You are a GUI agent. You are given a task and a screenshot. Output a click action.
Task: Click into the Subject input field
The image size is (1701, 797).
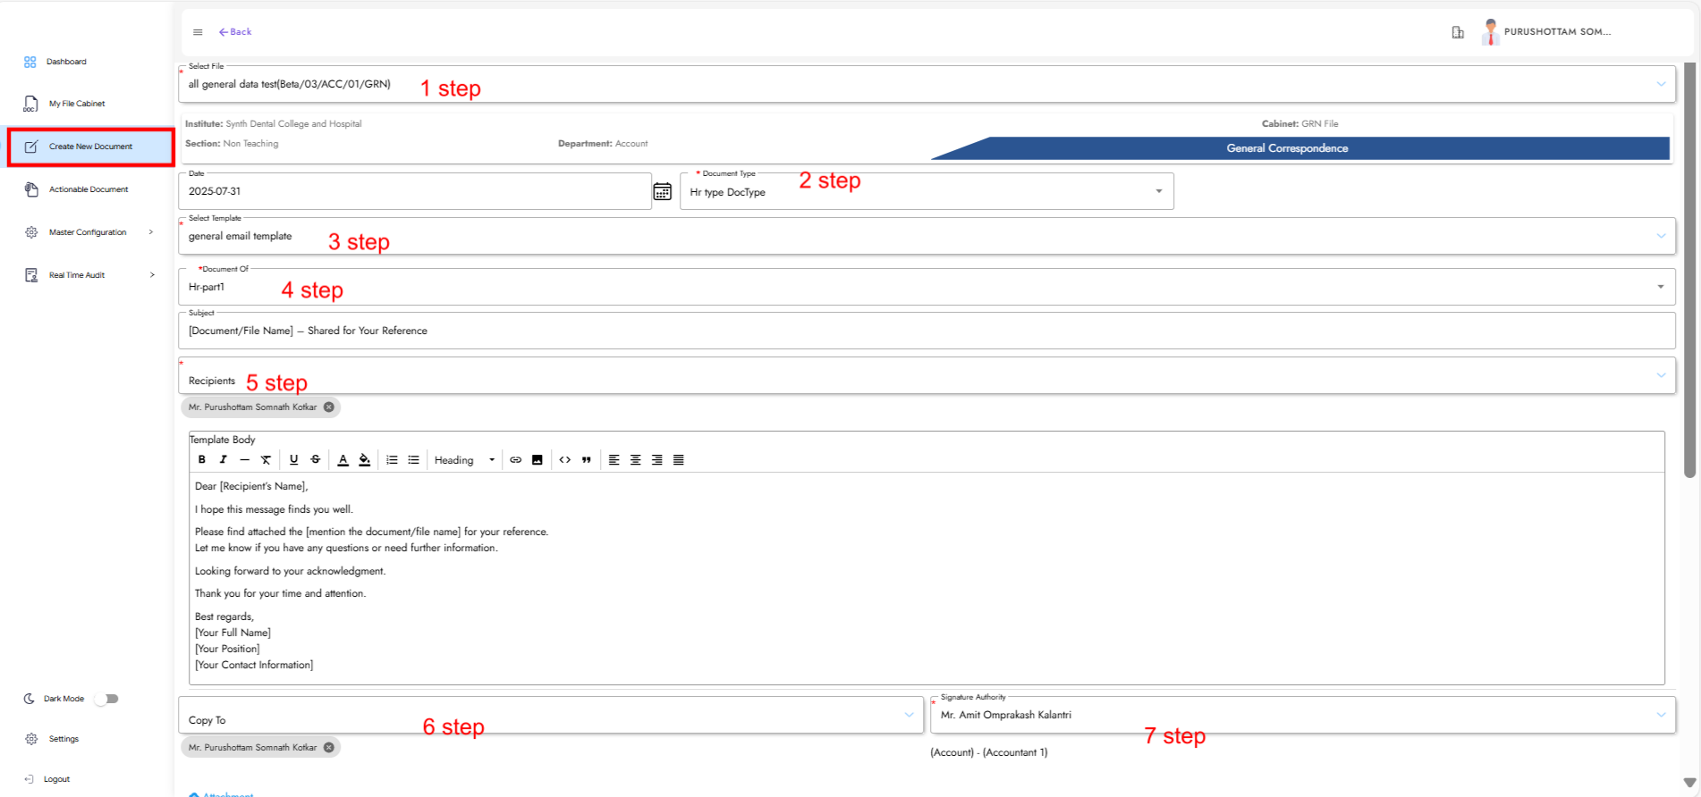click(926, 331)
